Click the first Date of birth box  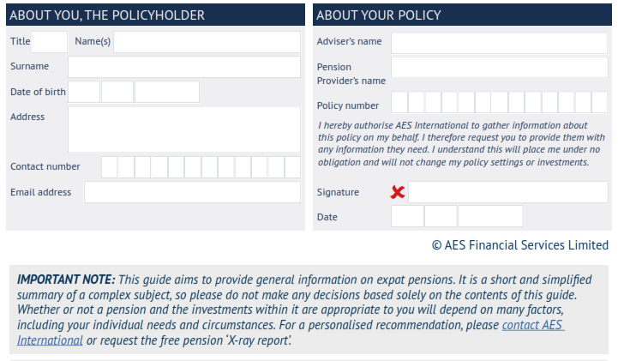84,92
